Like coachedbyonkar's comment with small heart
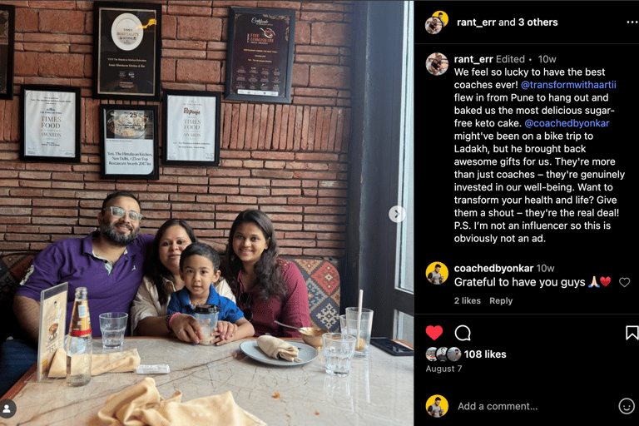 (x=624, y=282)
